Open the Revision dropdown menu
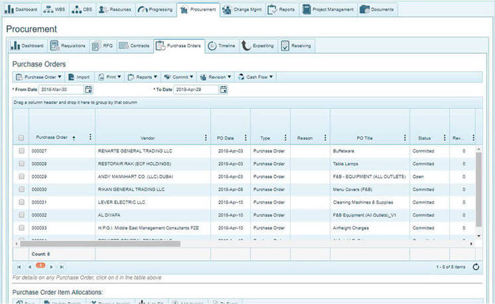Screen dimensions: 495x304 (215, 77)
